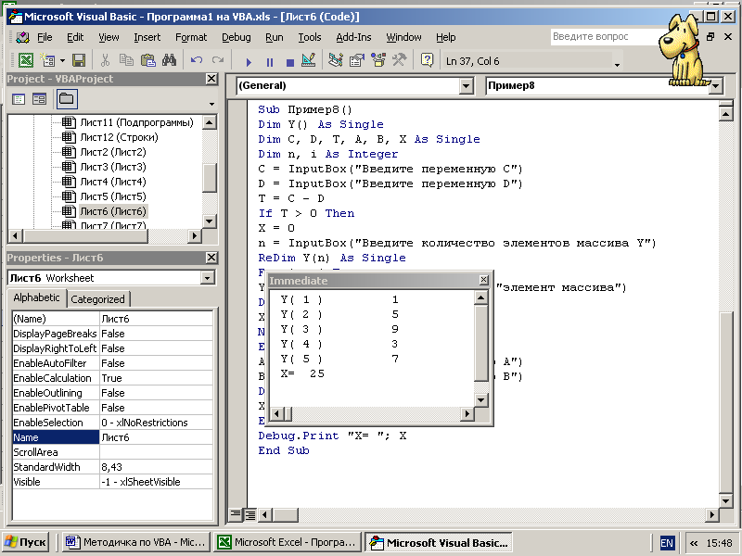
Task: Open the Project Explorer icon
Action: click(x=336, y=60)
